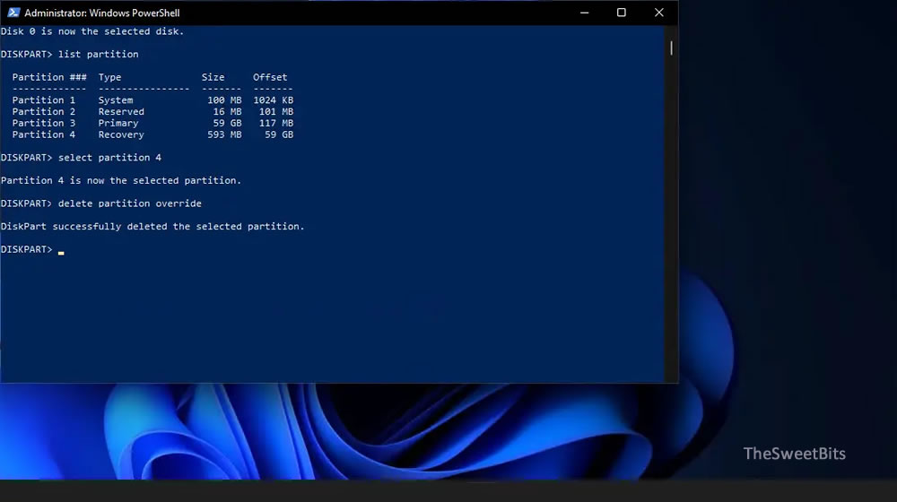This screenshot has width=897, height=502.
Task: Click the 'Recovery' partition type
Action: 121,134
